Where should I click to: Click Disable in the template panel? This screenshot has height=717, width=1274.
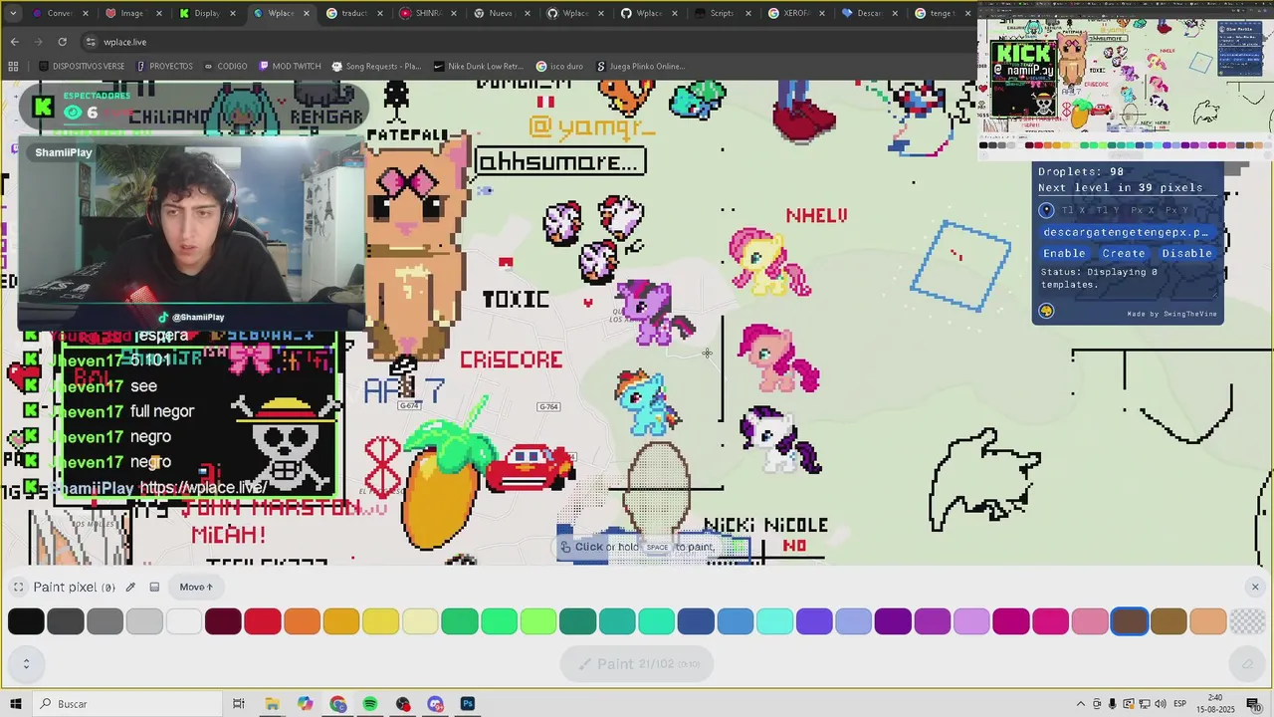point(1186,253)
